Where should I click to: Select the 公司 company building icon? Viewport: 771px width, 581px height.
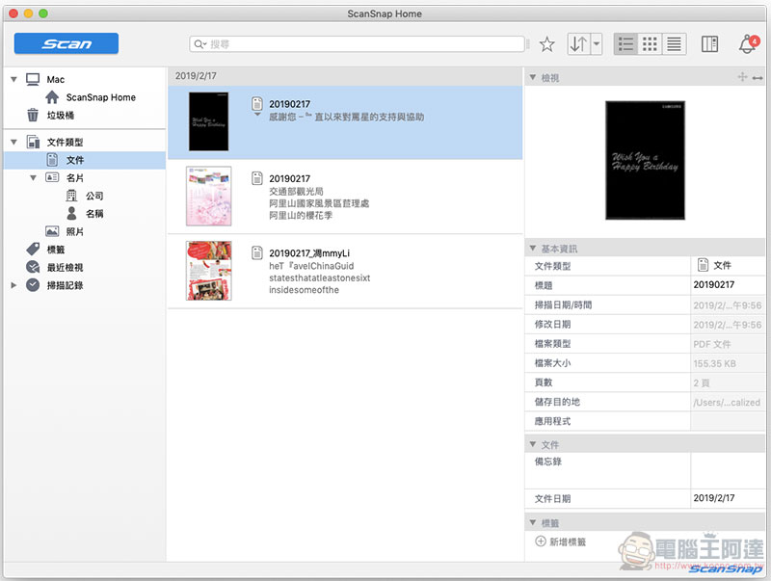pos(71,196)
